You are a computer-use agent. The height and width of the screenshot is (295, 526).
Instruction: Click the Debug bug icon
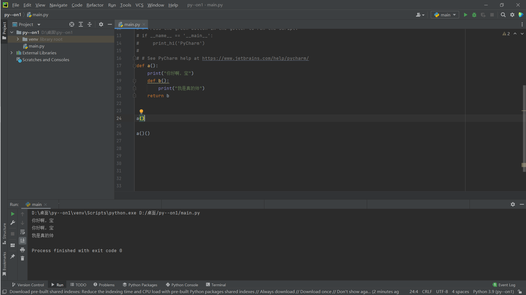pyautogui.click(x=474, y=15)
